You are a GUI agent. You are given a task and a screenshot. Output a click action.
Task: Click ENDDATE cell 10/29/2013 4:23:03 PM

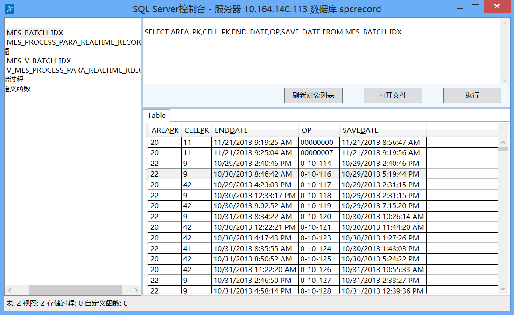(x=255, y=185)
